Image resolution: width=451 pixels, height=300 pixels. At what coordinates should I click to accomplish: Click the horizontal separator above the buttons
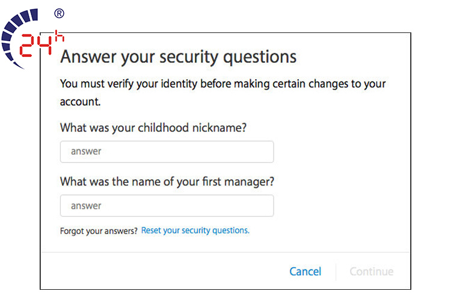[x=226, y=252]
